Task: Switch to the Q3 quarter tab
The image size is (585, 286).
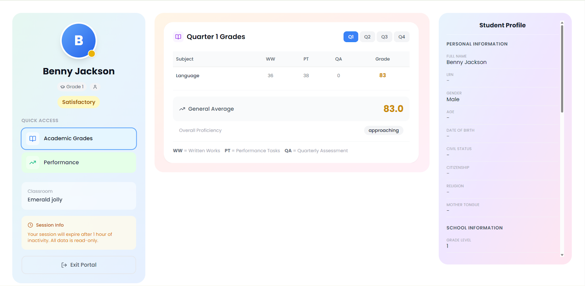Action: pyautogui.click(x=384, y=37)
